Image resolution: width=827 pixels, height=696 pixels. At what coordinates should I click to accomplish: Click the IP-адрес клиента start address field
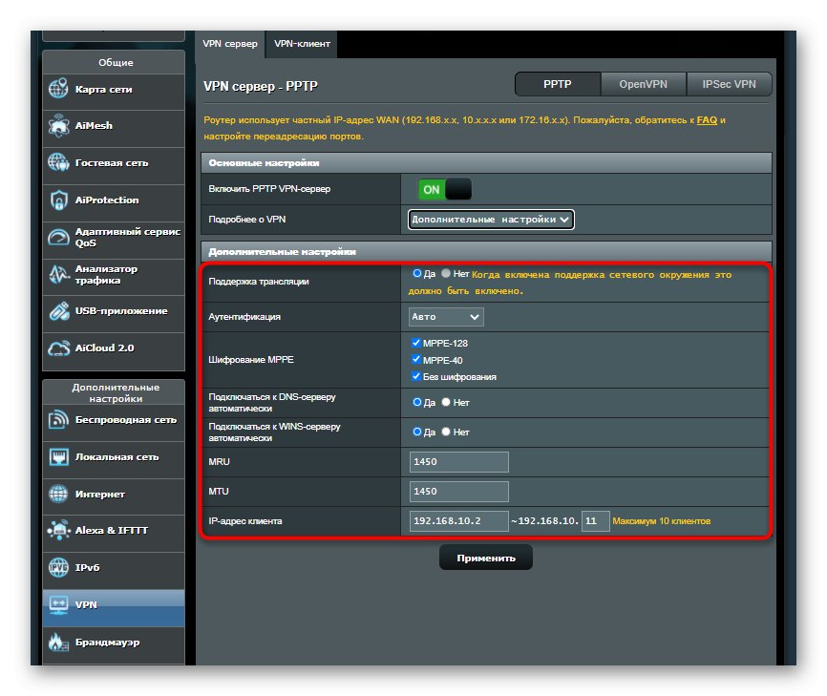coord(458,521)
